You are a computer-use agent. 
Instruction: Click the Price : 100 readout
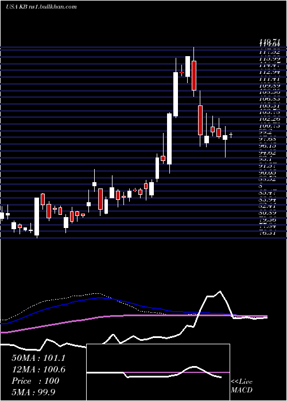point(36,381)
